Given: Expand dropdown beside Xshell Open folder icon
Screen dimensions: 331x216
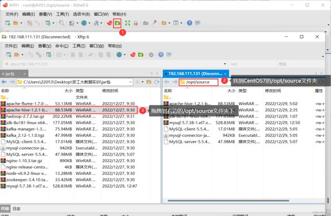Looking at the screenshot, I should [x=21, y=23].
